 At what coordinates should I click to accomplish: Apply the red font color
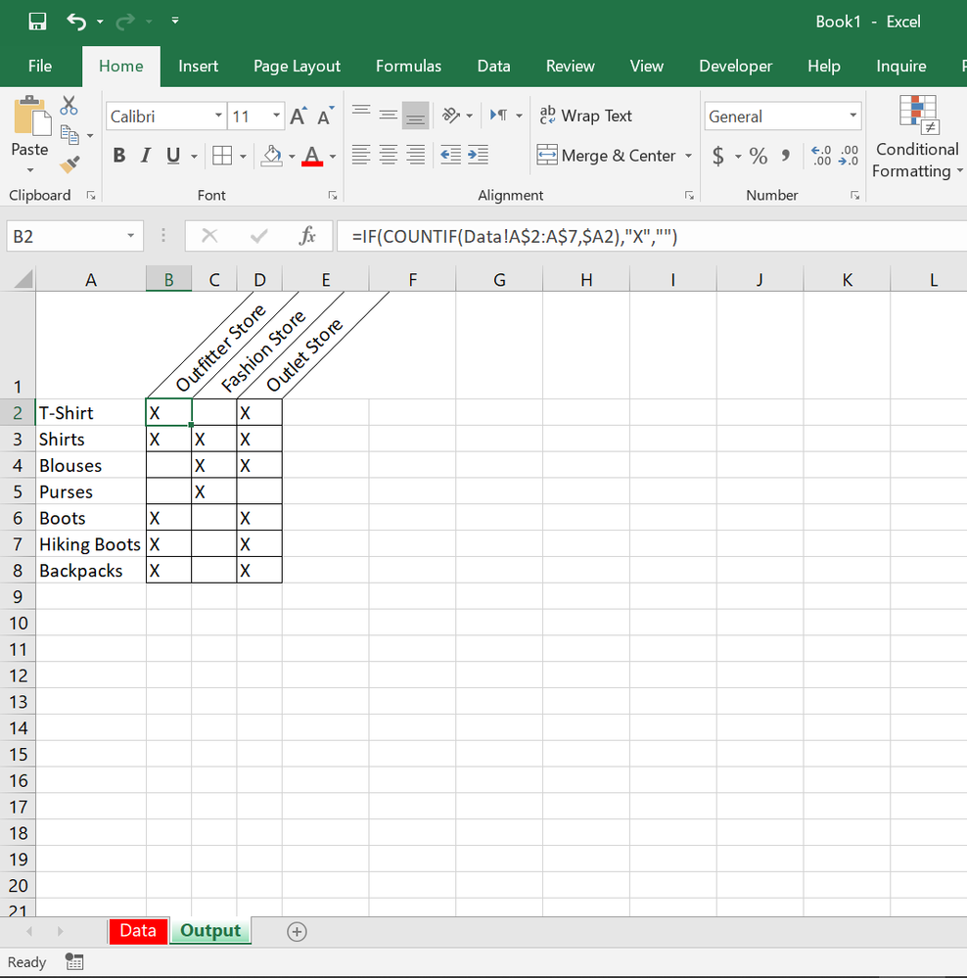click(x=312, y=156)
